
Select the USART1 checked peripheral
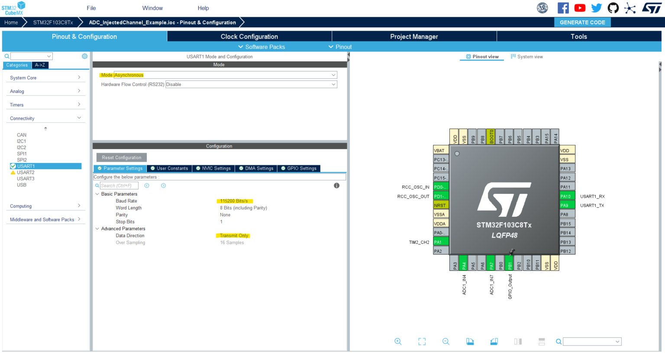pos(27,166)
